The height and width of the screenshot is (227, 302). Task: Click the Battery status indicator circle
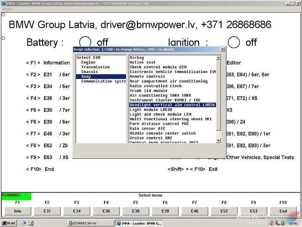85,42
